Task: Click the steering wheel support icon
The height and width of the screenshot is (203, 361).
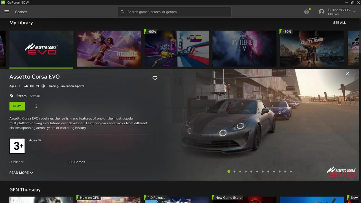Action: pyautogui.click(x=43, y=86)
